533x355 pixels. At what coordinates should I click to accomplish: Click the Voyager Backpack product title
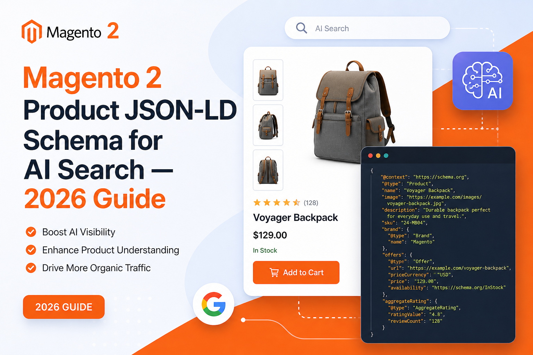pos(295,218)
